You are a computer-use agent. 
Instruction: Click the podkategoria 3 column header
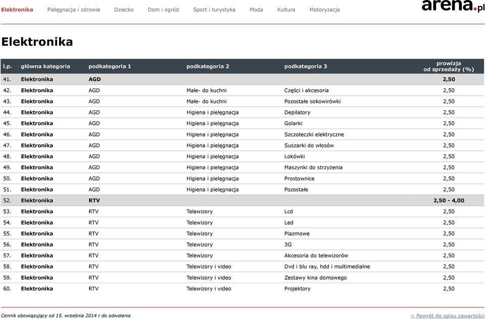tap(306, 67)
